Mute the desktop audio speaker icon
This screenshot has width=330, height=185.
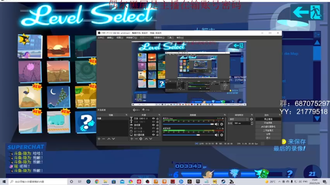coord(217,135)
